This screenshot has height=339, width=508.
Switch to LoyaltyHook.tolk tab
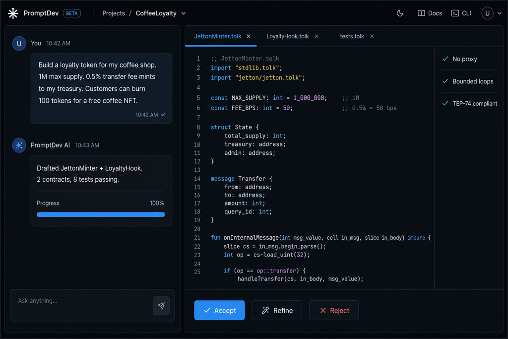coord(287,36)
